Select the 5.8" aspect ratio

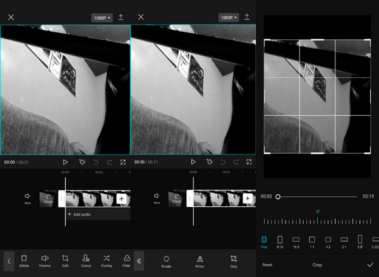(x=360, y=242)
